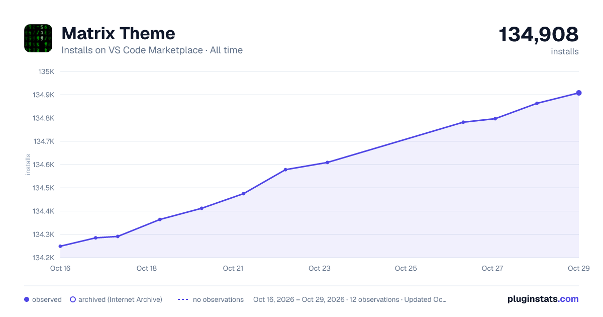The image size is (603, 317).
Task: Click the 'observed' legend label
Action: tap(47, 299)
